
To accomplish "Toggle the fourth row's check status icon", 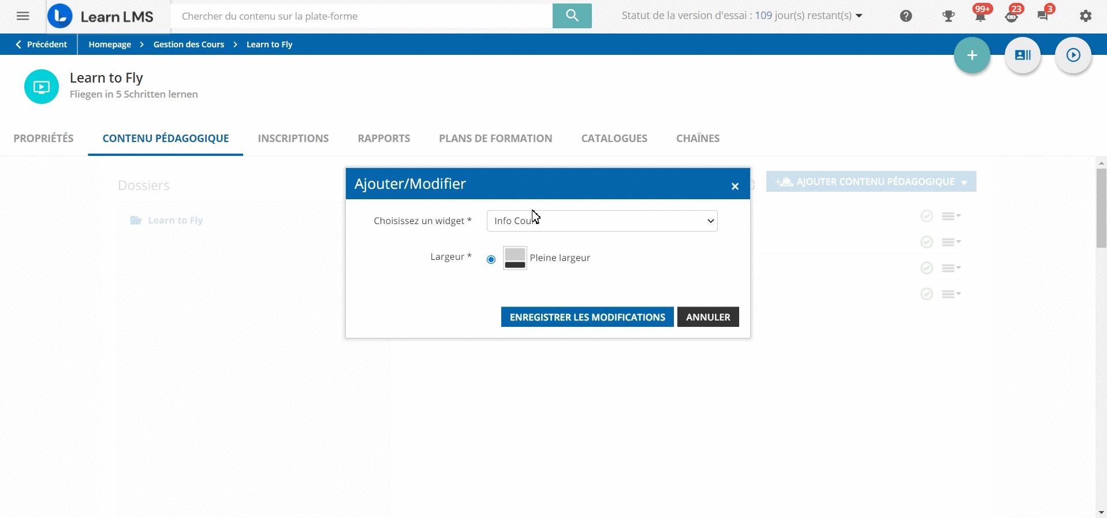I will click(x=927, y=294).
